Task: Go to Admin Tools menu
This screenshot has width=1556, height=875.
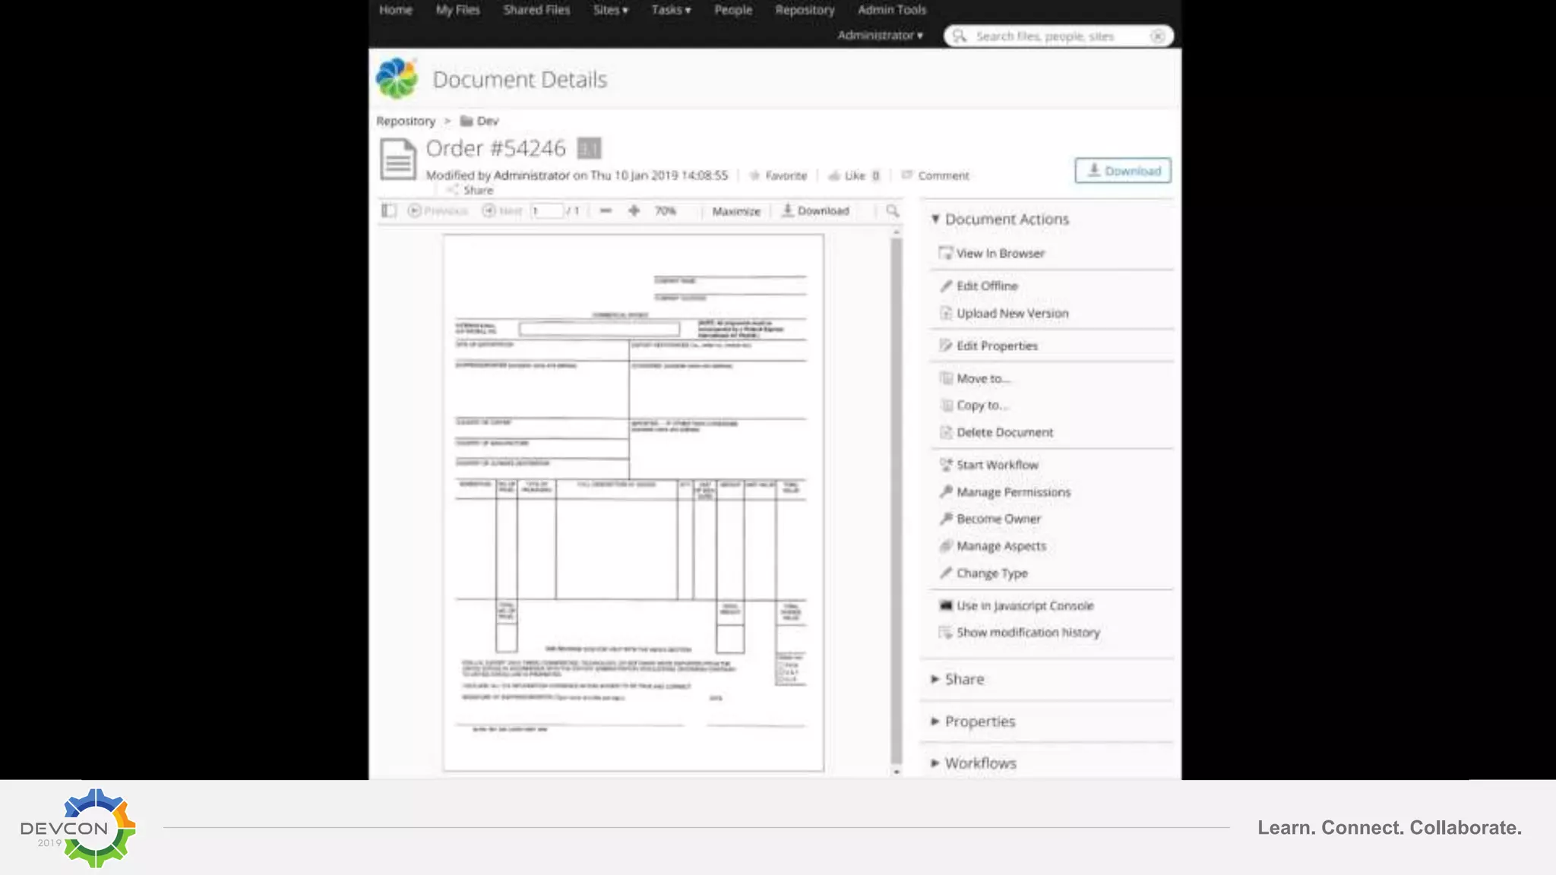Action: 891,10
